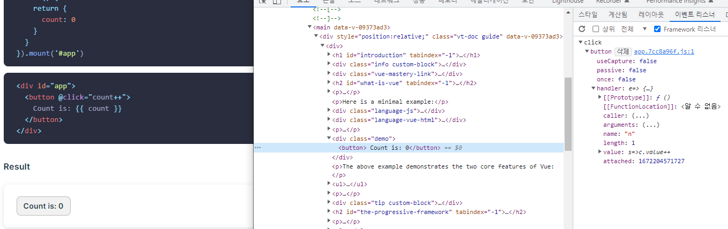
Task: Switch to the 스타일 tab
Action: pyautogui.click(x=588, y=14)
